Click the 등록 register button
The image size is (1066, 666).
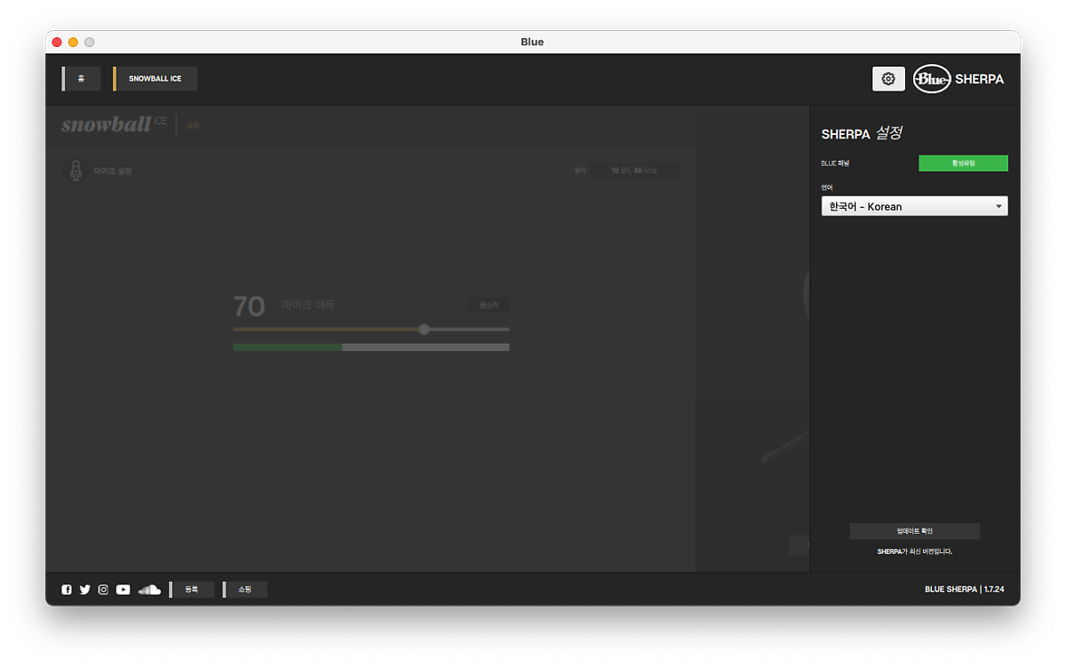pyautogui.click(x=192, y=590)
